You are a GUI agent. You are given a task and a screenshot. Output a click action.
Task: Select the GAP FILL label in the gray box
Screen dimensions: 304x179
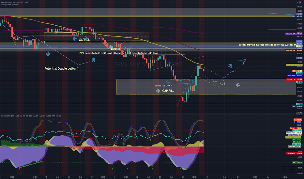coord(168,91)
